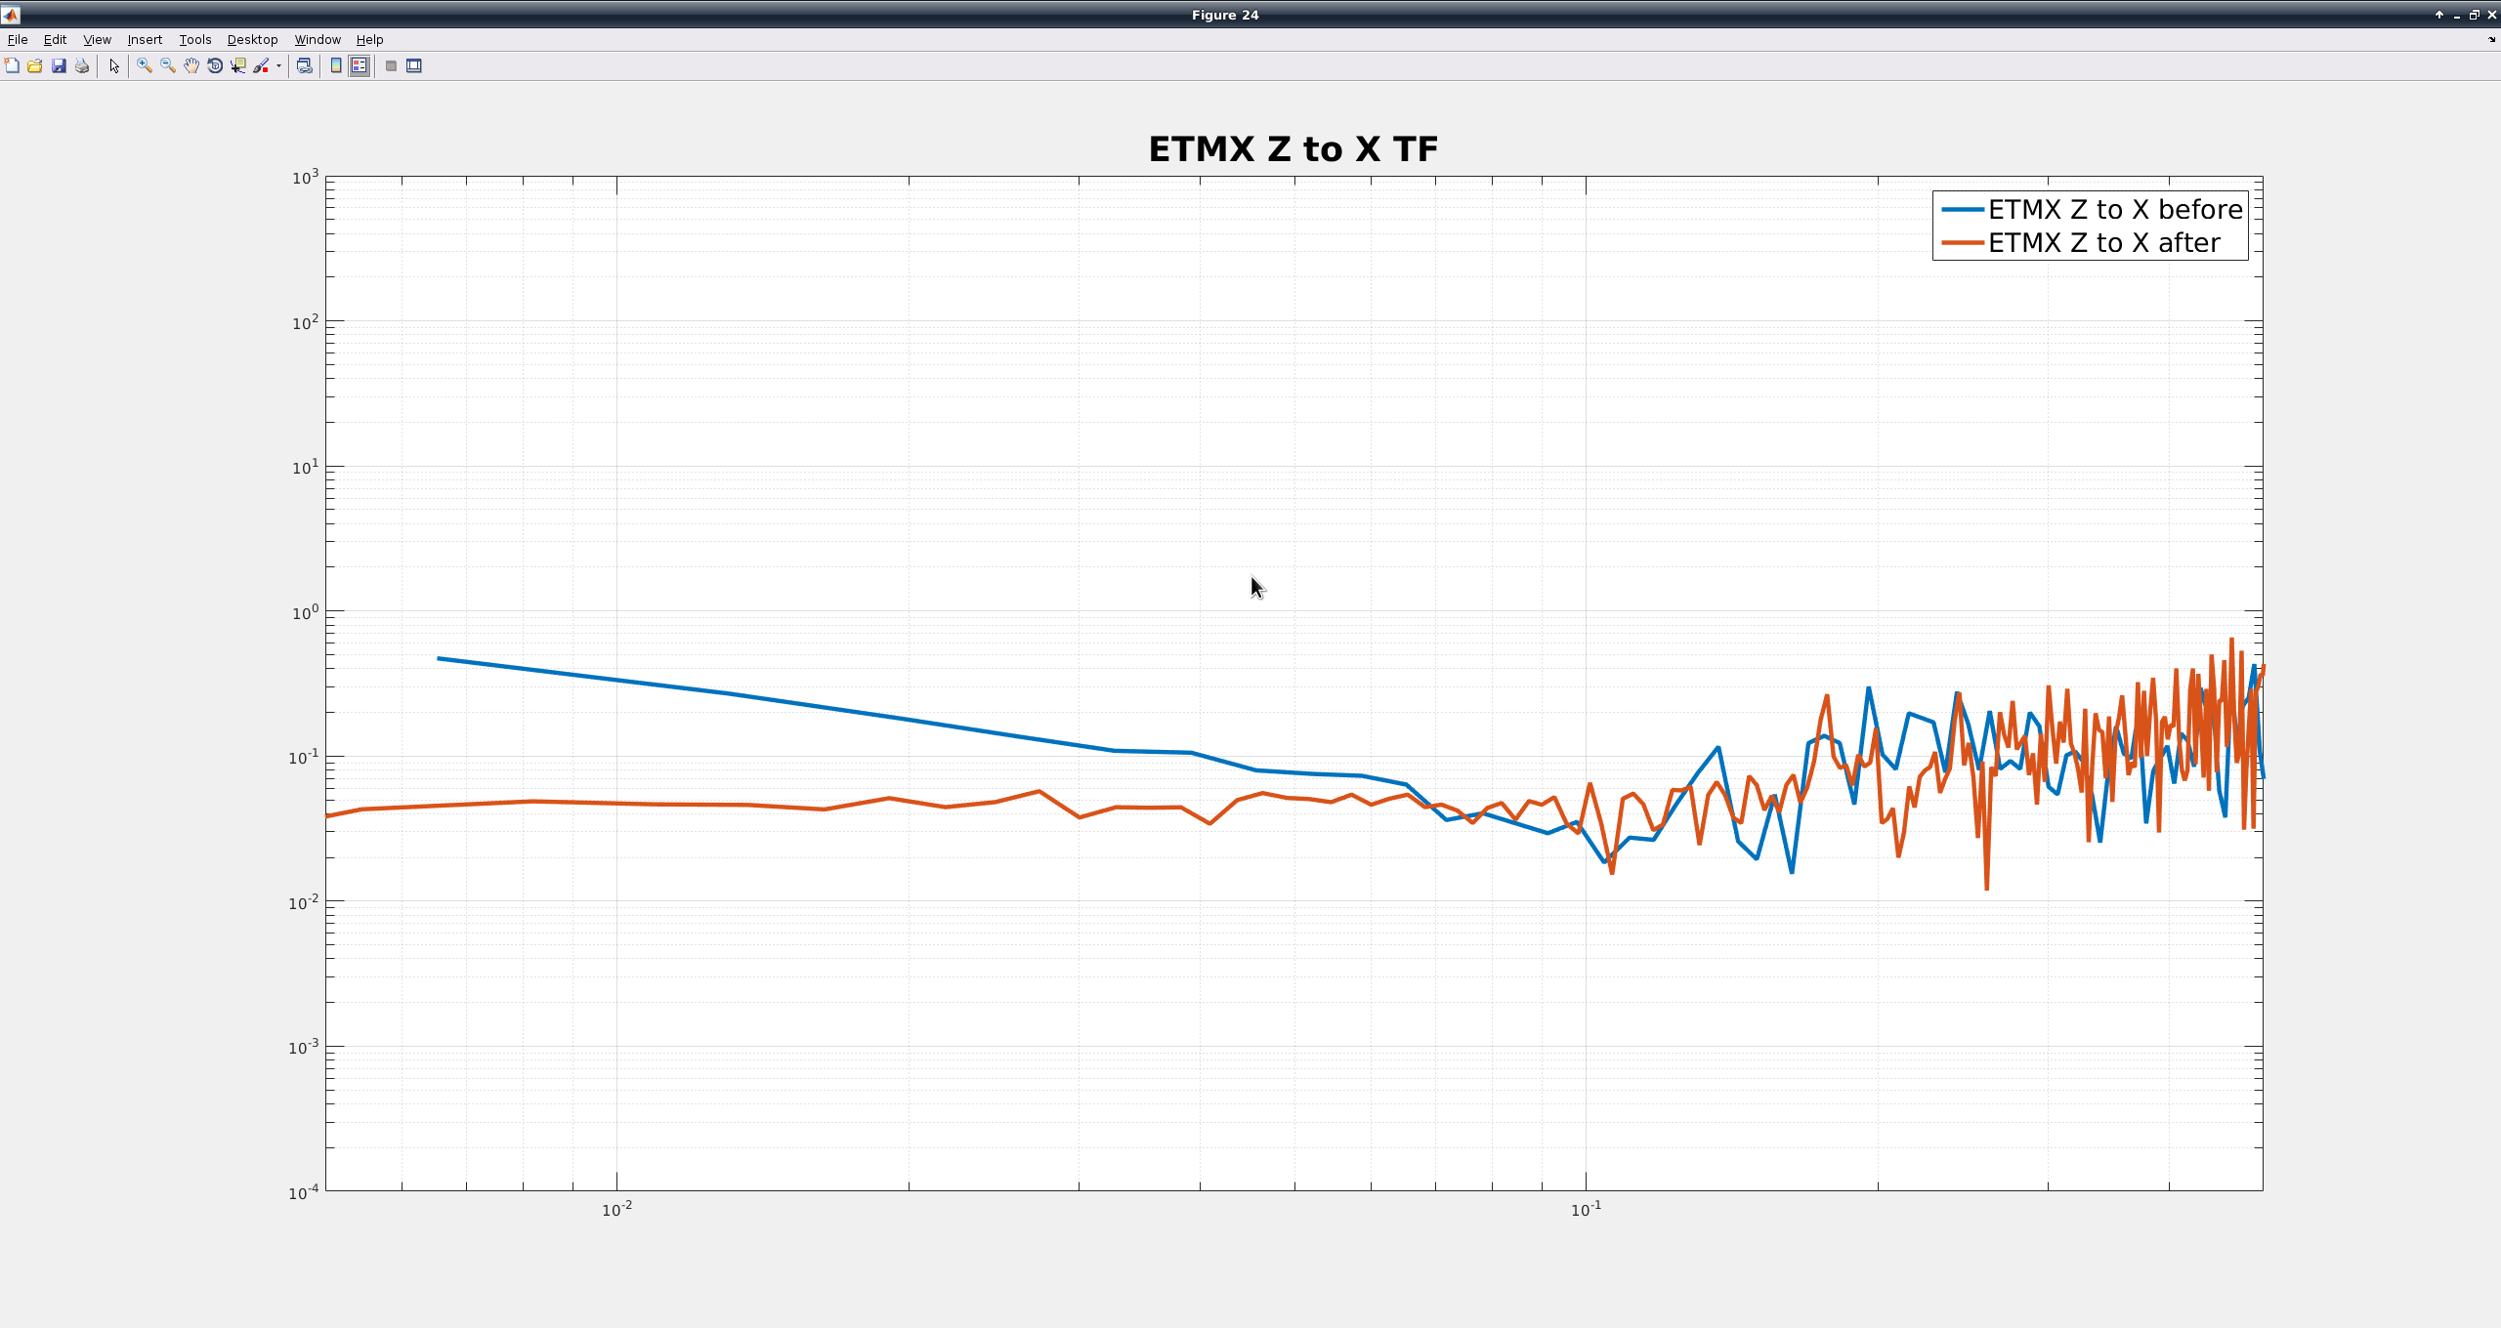The image size is (2501, 1328).
Task: Open the Window menu
Action: pos(318,40)
